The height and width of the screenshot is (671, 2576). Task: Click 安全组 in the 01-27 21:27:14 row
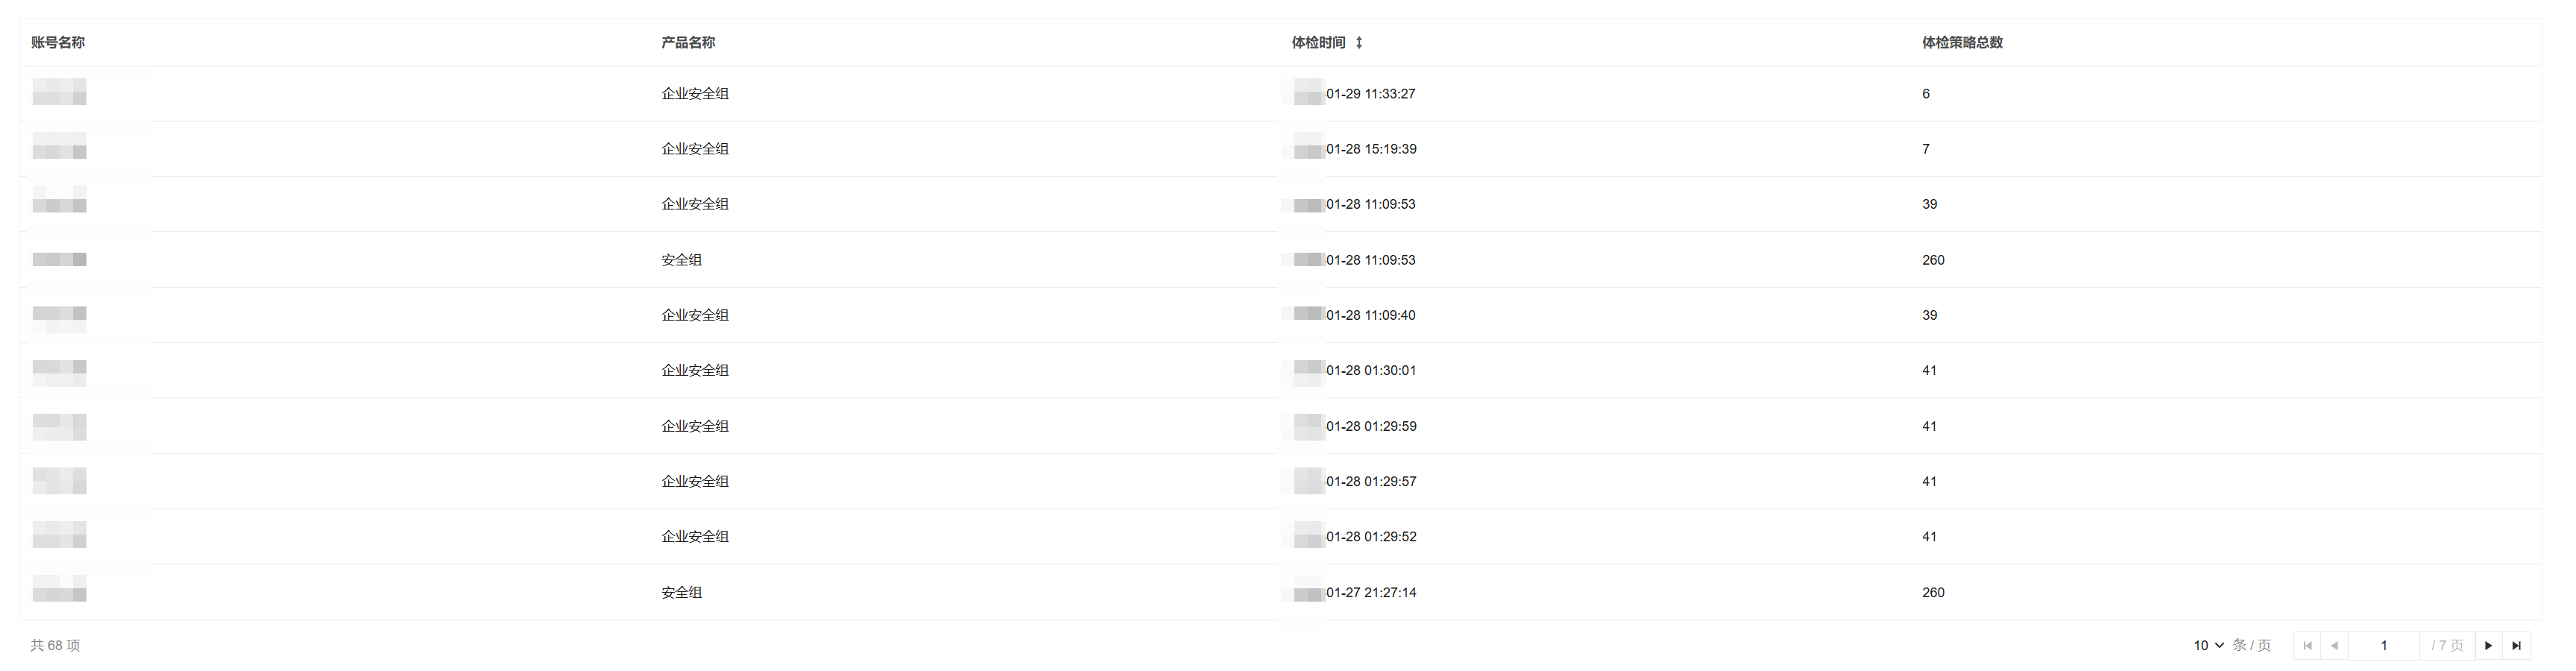682,593
